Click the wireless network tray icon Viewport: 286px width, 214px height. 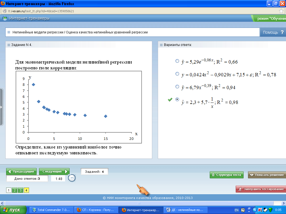coord(270,210)
